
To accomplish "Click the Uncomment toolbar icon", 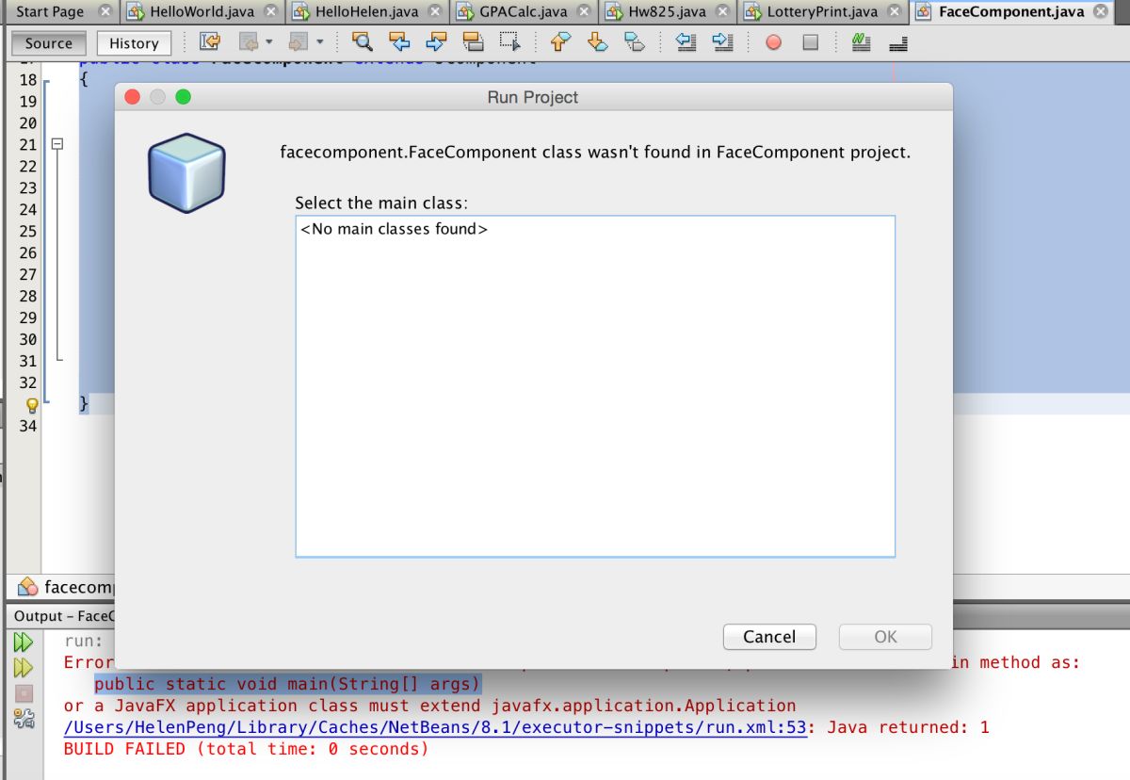I will (x=897, y=42).
